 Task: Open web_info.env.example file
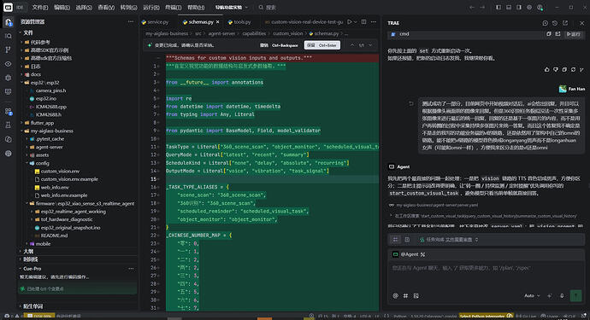64,195
